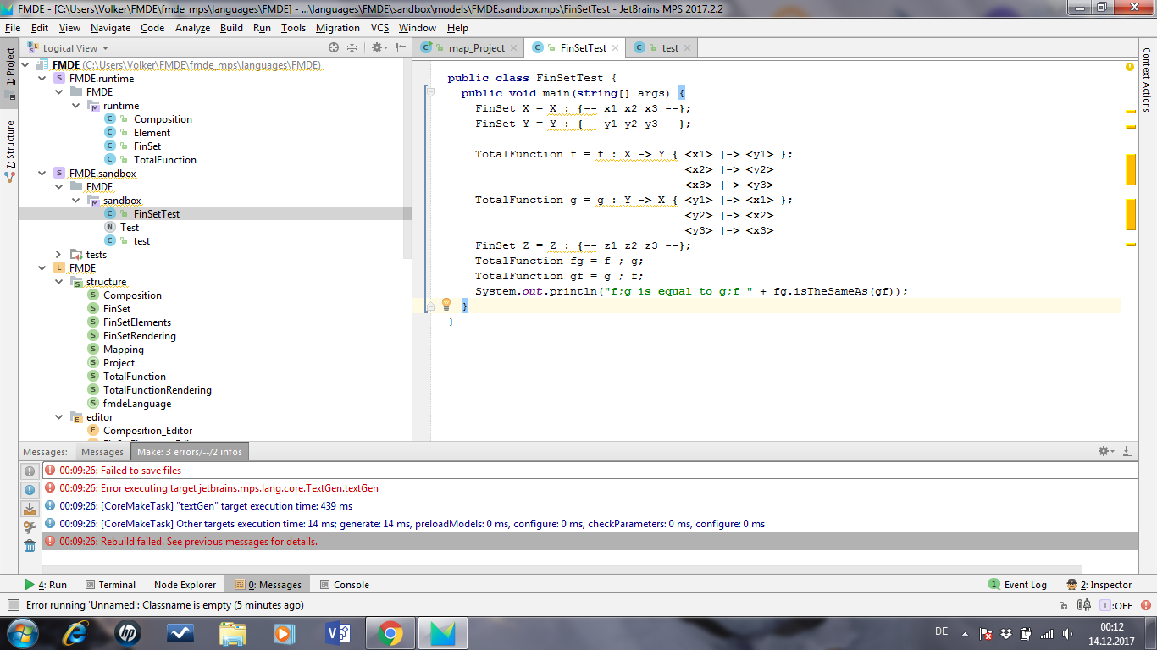Click the scroll from source target icon
The image size is (1157, 650).
coord(334,48)
